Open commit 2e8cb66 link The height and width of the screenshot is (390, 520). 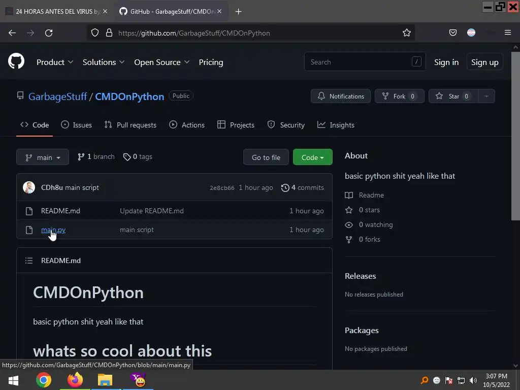(x=222, y=188)
